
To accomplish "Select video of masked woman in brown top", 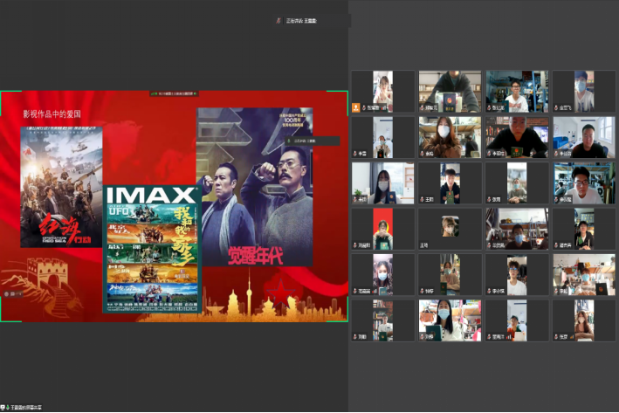I will [x=584, y=320].
